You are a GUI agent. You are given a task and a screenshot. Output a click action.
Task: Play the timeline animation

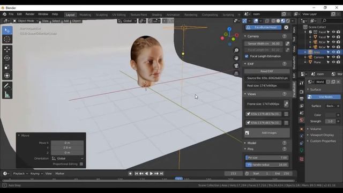point(151,174)
